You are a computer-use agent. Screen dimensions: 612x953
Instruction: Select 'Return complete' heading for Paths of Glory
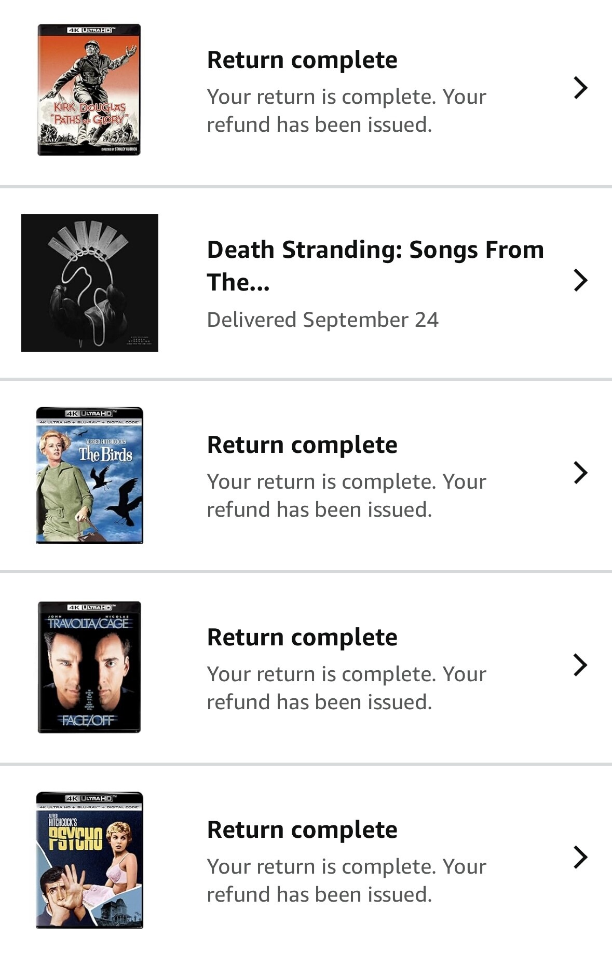tap(302, 60)
